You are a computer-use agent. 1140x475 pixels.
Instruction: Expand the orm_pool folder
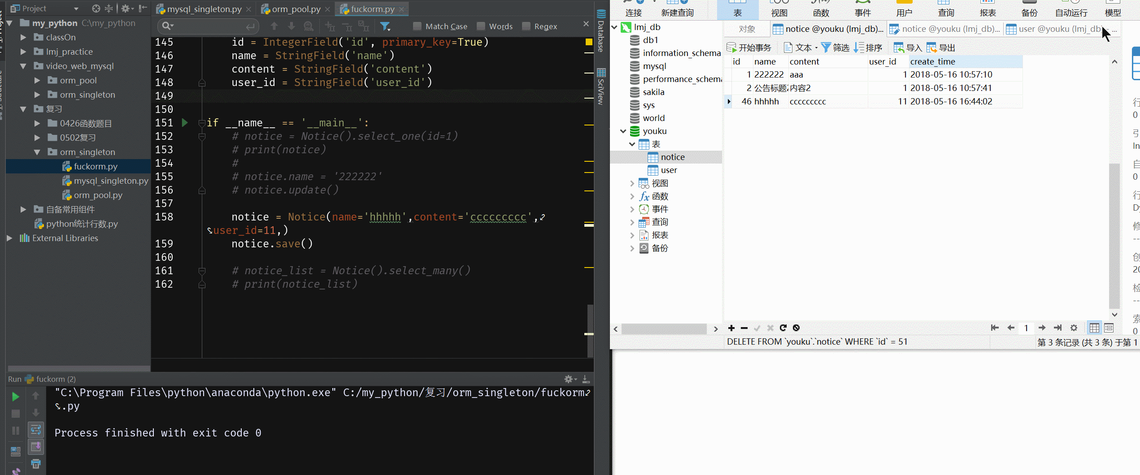click(x=37, y=81)
